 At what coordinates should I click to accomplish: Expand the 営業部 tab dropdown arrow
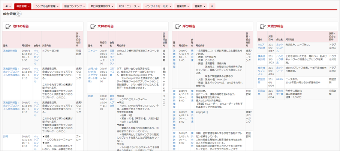pos(204,6)
